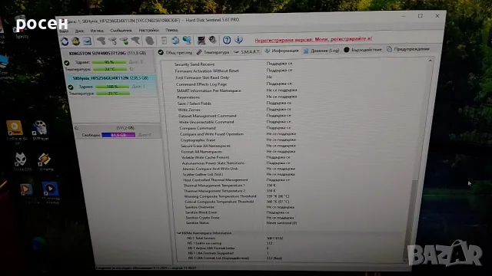Click the KINGSTON health 95 % bar
This screenshot has height=276, width=492.
pos(109,62)
